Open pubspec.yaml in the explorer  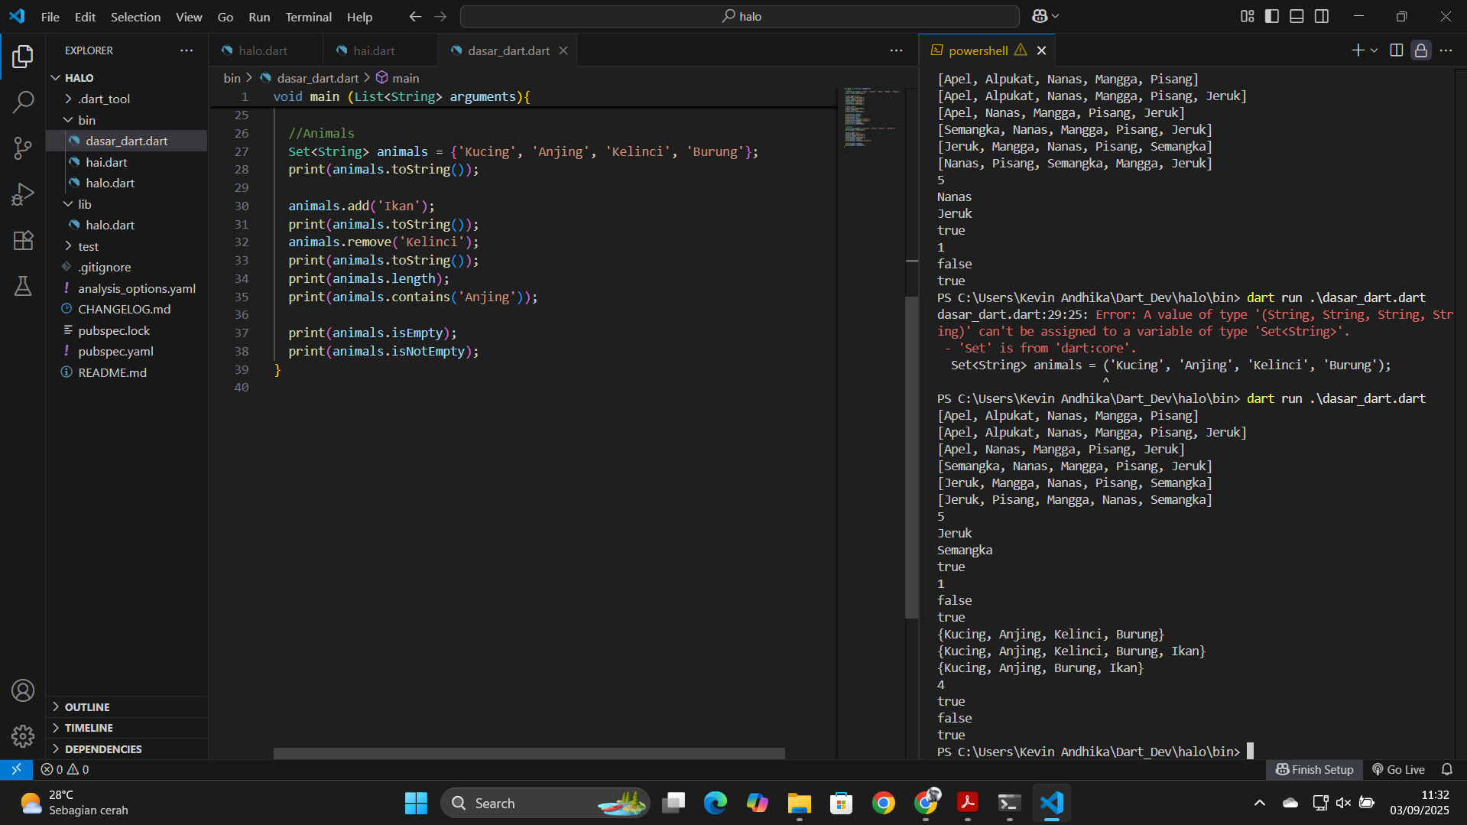[x=115, y=351]
